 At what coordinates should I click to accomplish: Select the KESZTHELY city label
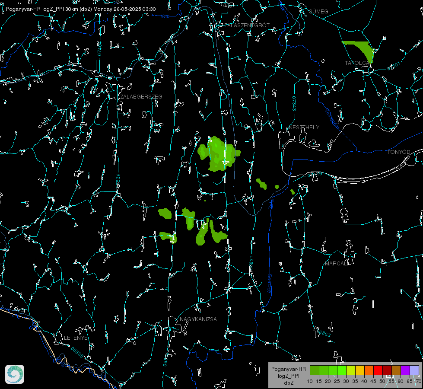click(x=304, y=127)
